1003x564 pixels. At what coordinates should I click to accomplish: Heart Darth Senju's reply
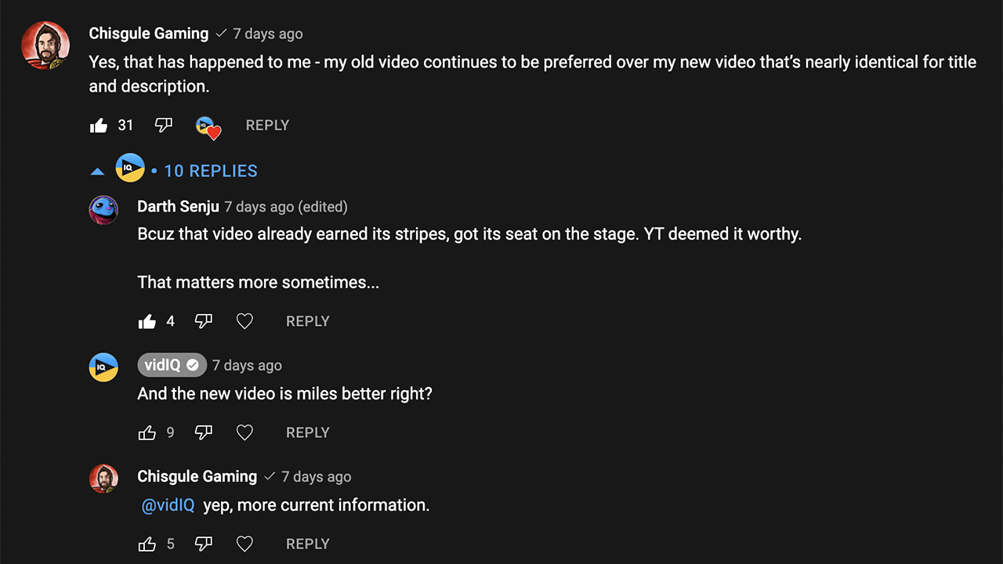click(244, 321)
